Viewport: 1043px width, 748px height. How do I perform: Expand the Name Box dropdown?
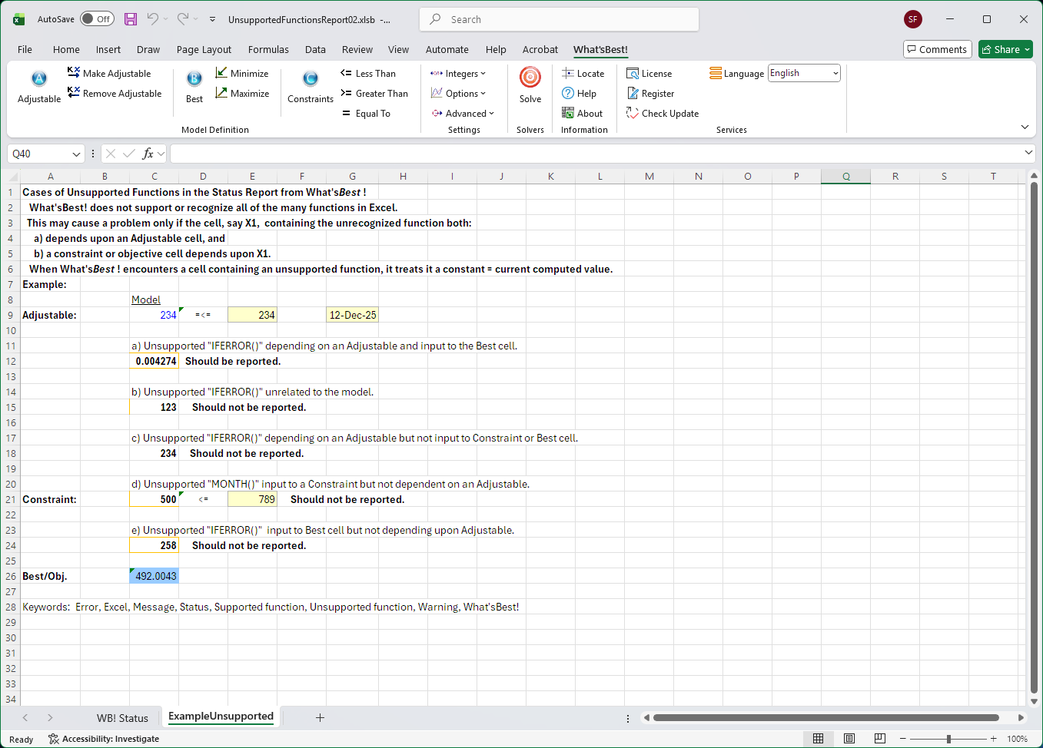tap(76, 154)
